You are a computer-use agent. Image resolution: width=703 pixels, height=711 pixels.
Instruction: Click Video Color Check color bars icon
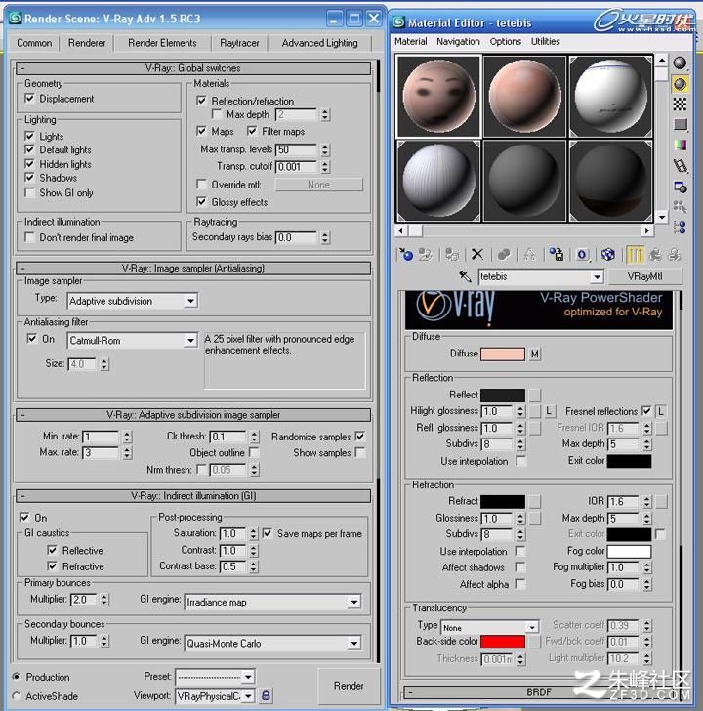point(680,145)
